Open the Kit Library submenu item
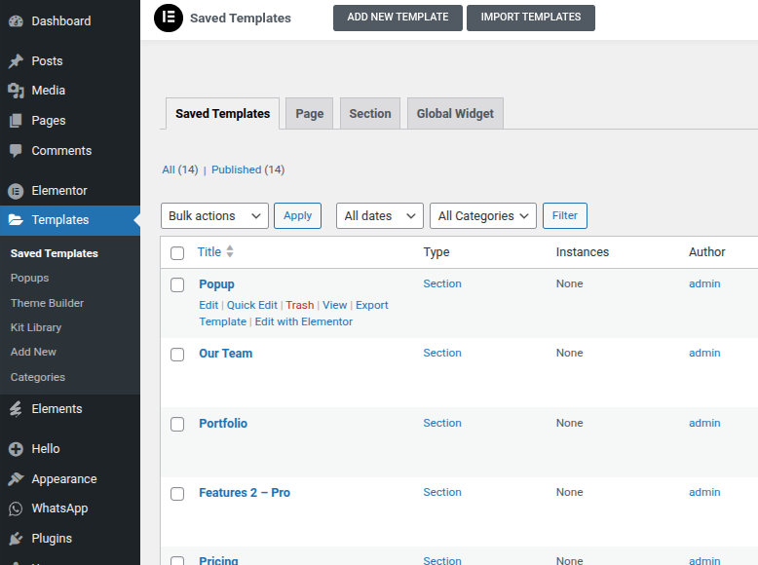Screen dimensions: 758x565 [36, 327]
